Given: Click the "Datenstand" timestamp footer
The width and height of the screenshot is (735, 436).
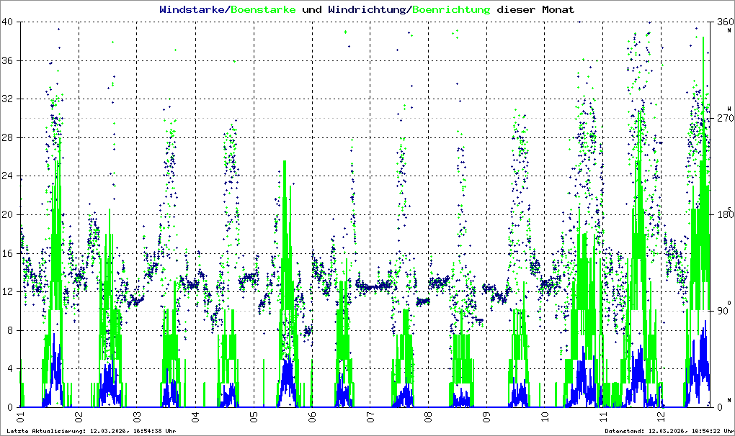Looking at the screenshot, I should coord(669,431).
